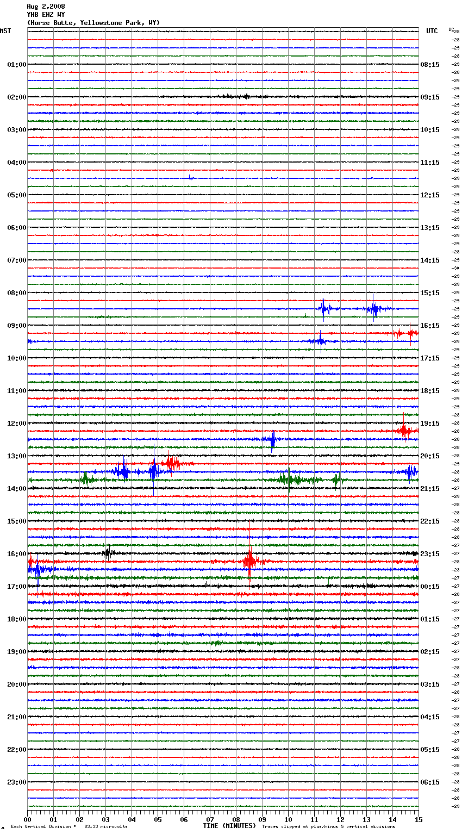Click the black event on the 16:00 trace
The width and height of the screenshot is (462, 834).
(108, 553)
